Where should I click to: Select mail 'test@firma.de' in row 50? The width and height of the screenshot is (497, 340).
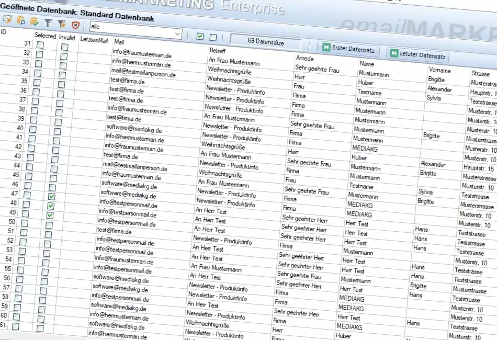click(114, 231)
